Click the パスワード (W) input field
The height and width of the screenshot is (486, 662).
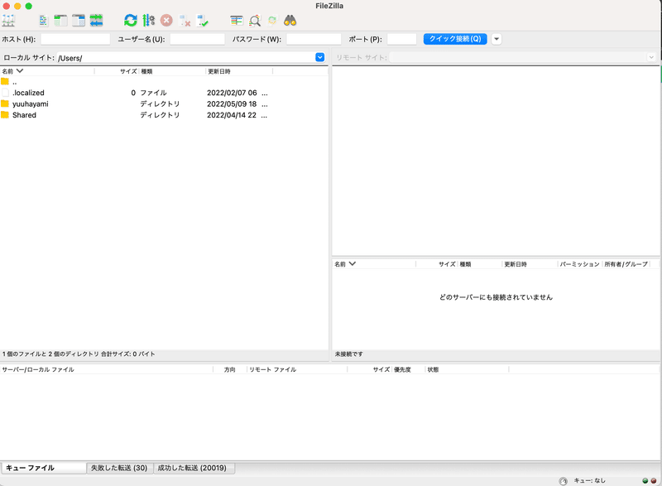(314, 39)
